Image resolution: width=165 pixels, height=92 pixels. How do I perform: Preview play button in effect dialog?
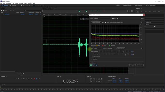(94, 65)
